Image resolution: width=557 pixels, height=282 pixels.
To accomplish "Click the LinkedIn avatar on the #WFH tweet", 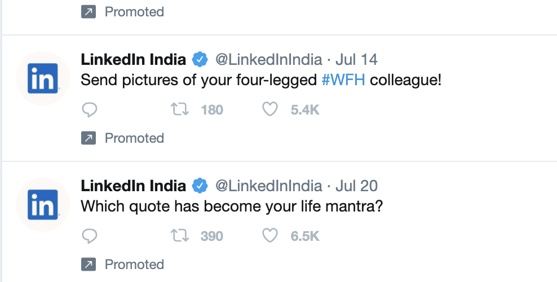I will tap(42, 78).
